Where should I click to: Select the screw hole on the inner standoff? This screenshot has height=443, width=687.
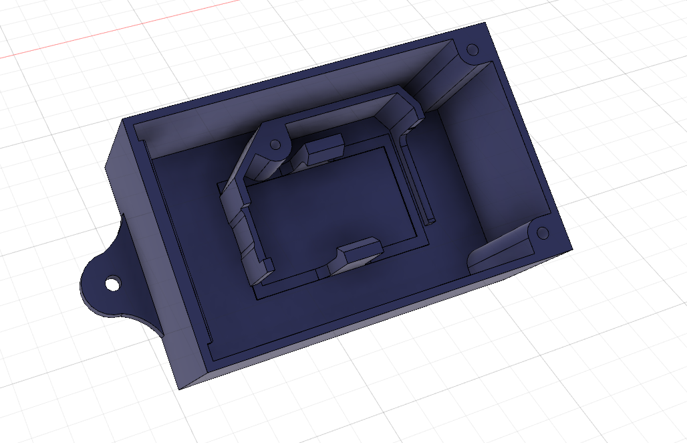pos(275,145)
